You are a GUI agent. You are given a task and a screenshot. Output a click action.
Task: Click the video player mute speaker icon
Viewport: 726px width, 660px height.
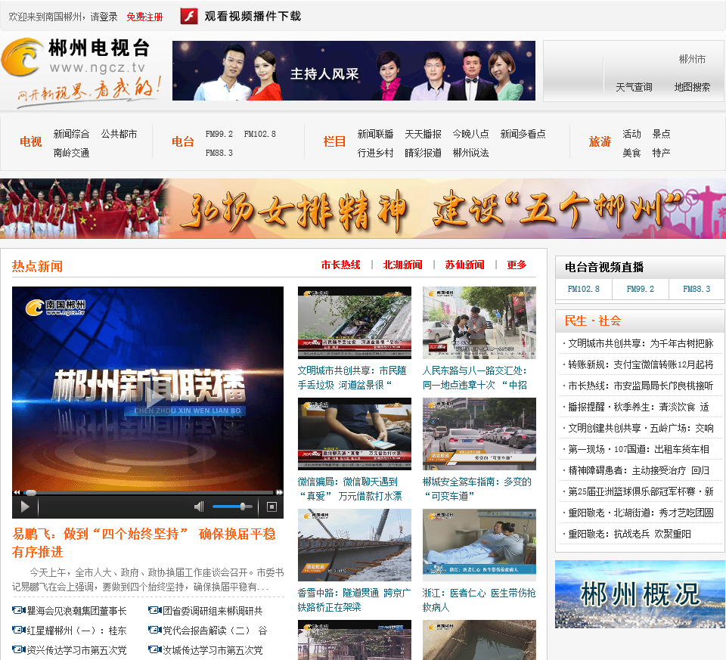point(199,507)
